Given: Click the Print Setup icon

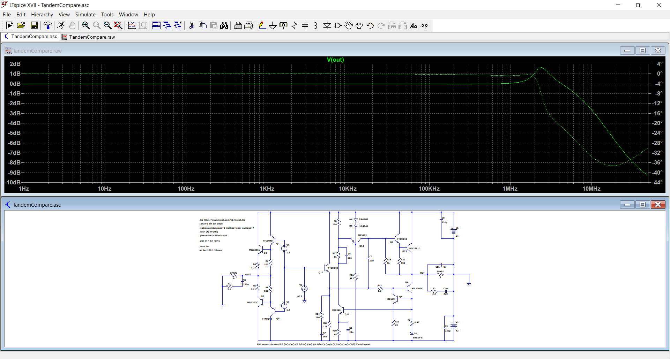Looking at the screenshot, I should pyautogui.click(x=248, y=25).
